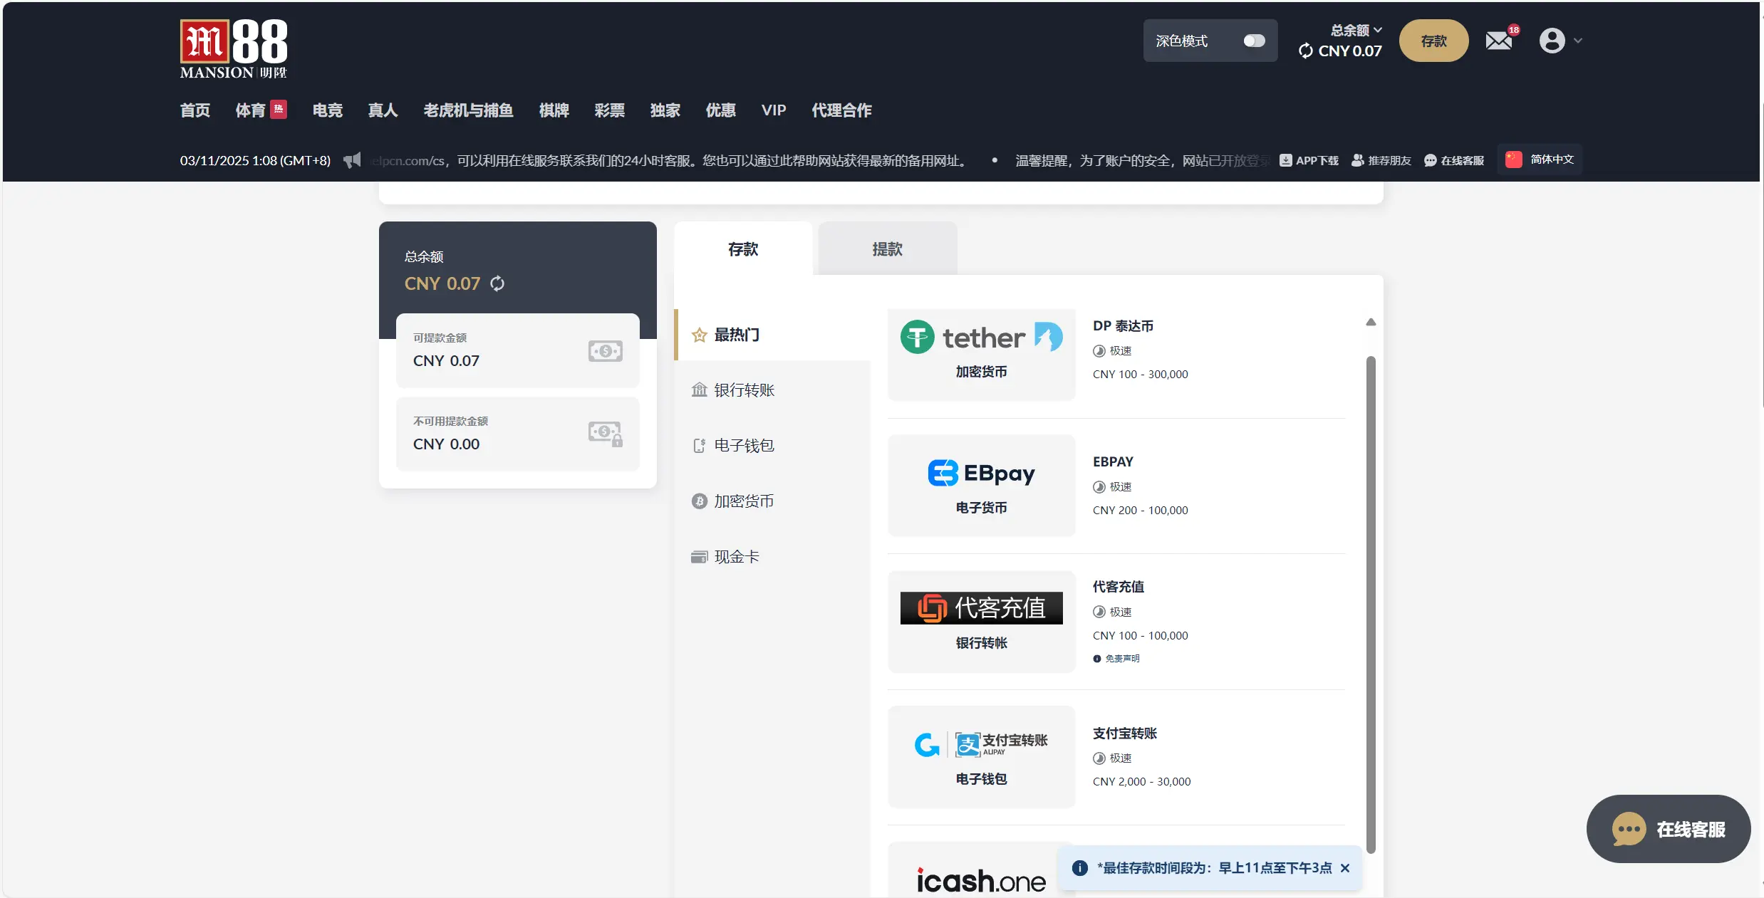Open the mail inbox with 18 notifications
This screenshot has width=1764, height=898.
pyautogui.click(x=1500, y=41)
